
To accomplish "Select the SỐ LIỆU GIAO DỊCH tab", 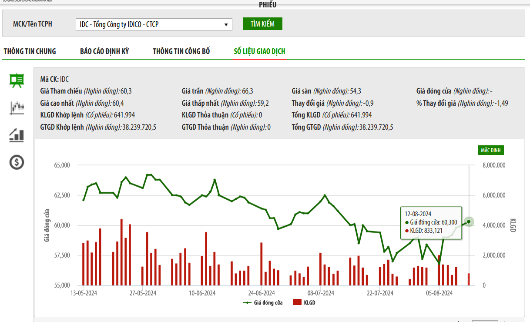I will tap(259, 51).
